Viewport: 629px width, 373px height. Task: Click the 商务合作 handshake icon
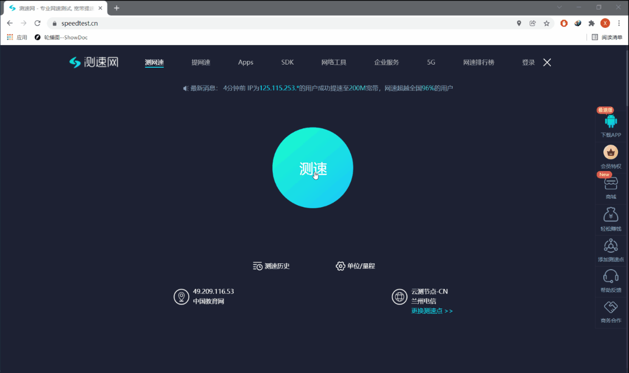point(611,307)
